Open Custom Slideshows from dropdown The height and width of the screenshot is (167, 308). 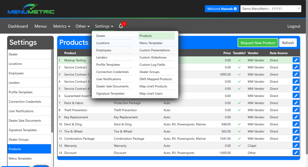157,57
